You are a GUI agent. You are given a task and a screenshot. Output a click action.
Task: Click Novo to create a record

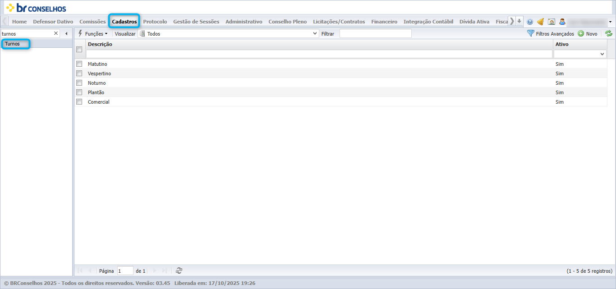[x=588, y=34]
